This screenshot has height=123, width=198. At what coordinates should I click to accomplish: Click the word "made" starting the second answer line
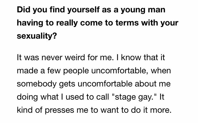pos(27,70)
